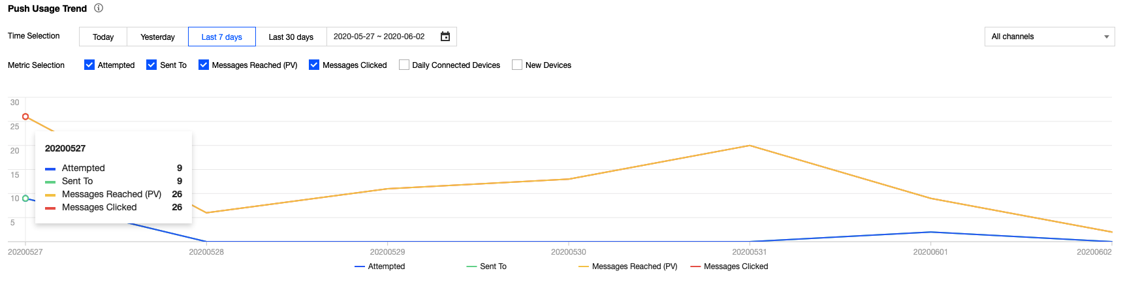Click the green data point near value 10
The height and width of the screenshot is (290, 1125).
click(25, 199)
